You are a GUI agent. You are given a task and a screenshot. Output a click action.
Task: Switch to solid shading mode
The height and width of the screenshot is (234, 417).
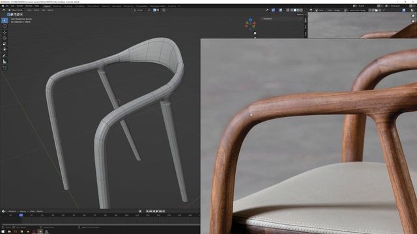coord(295,10)
